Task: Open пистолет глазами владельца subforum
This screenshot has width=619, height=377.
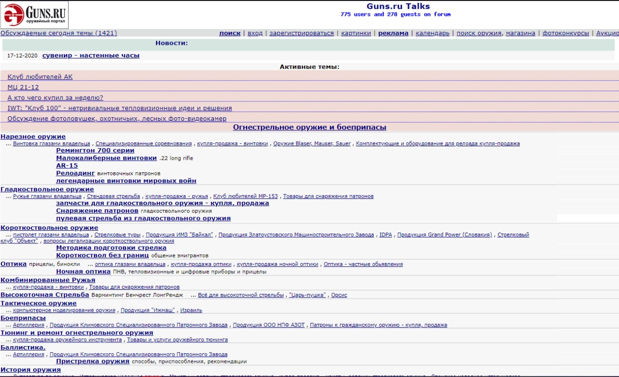Action: point(51,235)
